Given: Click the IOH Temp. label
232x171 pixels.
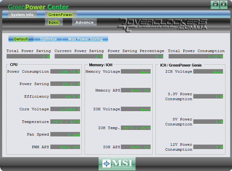Looking at the screenshot, I should pyautogui.click(x=109, y=128).
